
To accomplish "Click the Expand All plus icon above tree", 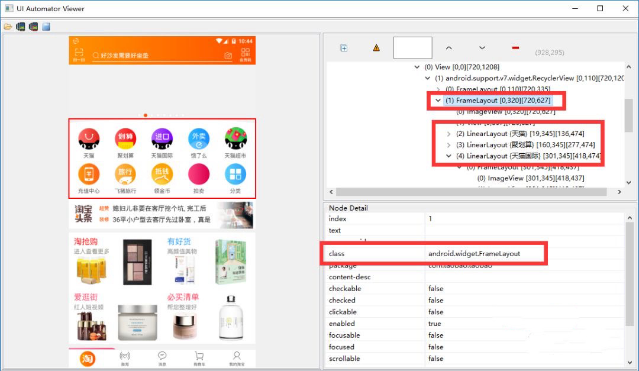I will (344, 48).
